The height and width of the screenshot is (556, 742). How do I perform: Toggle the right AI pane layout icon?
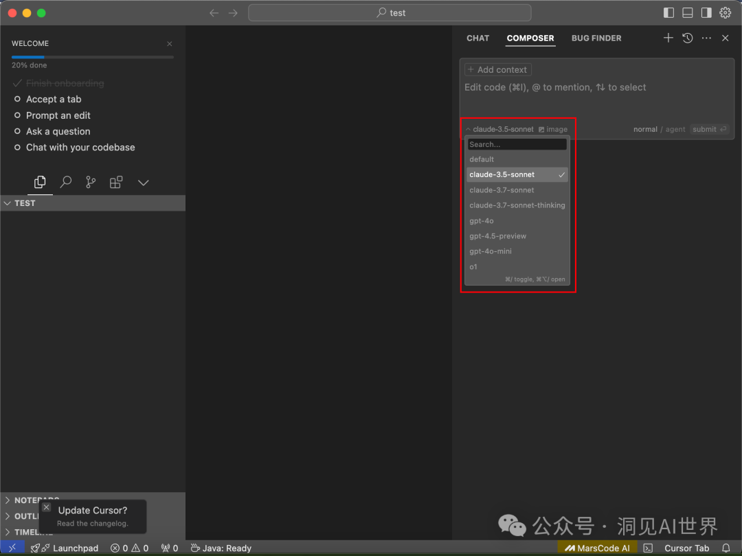coord(706,13)
